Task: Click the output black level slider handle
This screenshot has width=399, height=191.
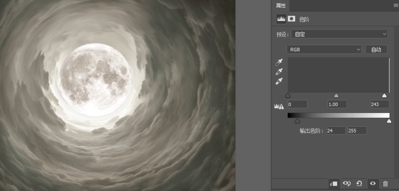Action: 297,121
